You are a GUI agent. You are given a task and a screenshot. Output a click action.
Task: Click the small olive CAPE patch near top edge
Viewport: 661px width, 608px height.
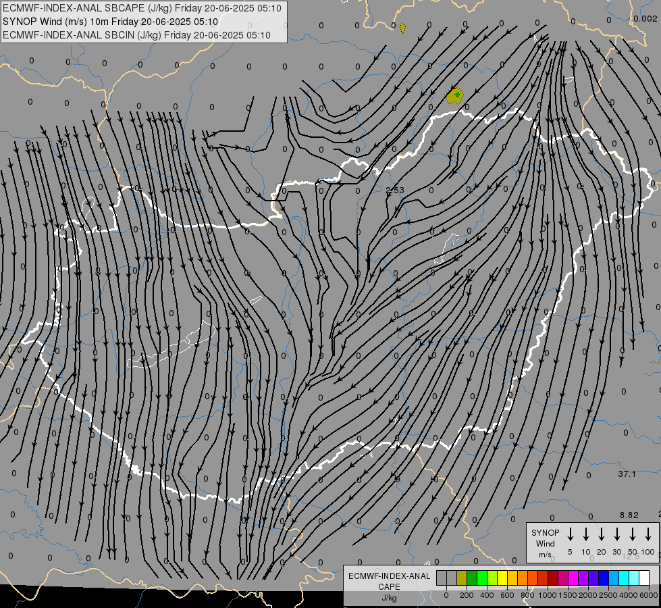pos(402,28)
